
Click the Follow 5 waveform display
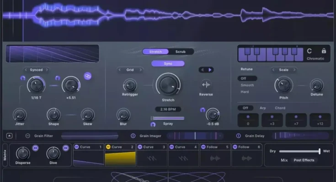click(x=215, y=158)
